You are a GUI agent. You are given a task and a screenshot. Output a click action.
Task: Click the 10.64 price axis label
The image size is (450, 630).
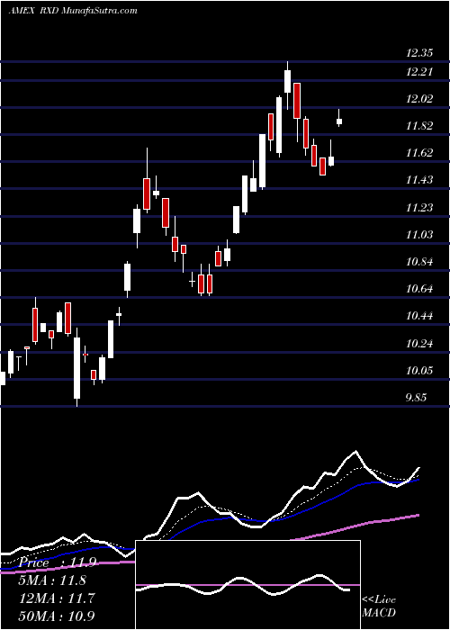coord(419,289)
